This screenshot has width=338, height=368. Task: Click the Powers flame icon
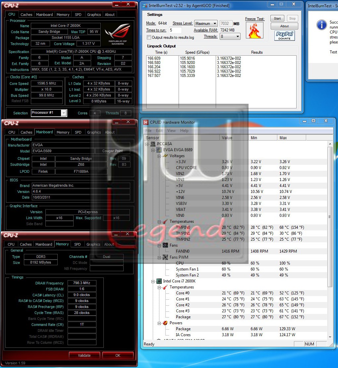coord(165,323)
